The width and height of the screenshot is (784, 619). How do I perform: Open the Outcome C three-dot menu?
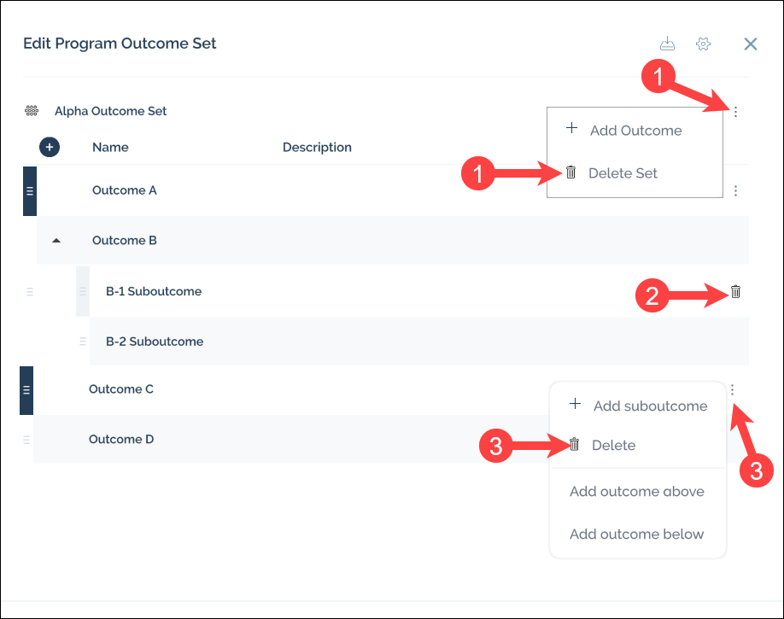pyautogui.click(x=733, y=389)
